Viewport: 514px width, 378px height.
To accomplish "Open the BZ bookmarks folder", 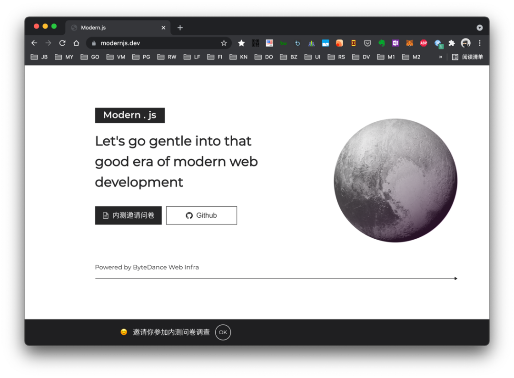I will tap(289, 57).
